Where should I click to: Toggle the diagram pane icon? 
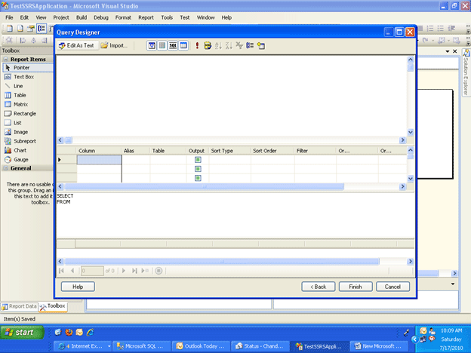152,45
